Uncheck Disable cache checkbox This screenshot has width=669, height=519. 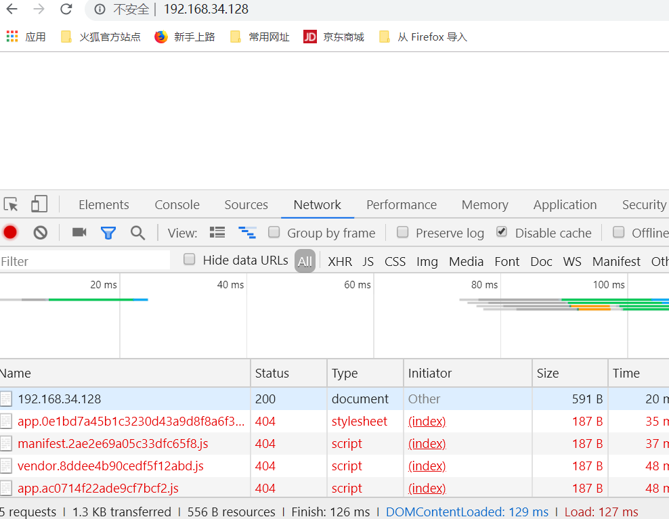pos(502,232)
